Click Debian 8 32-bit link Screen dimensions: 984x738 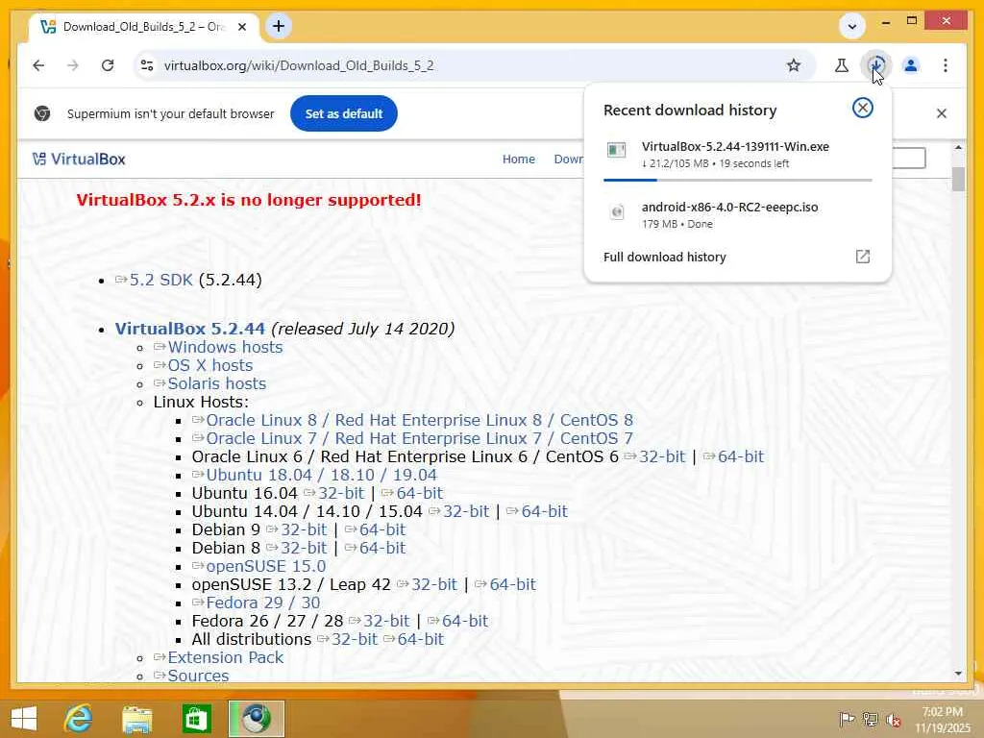coord(304,547)
